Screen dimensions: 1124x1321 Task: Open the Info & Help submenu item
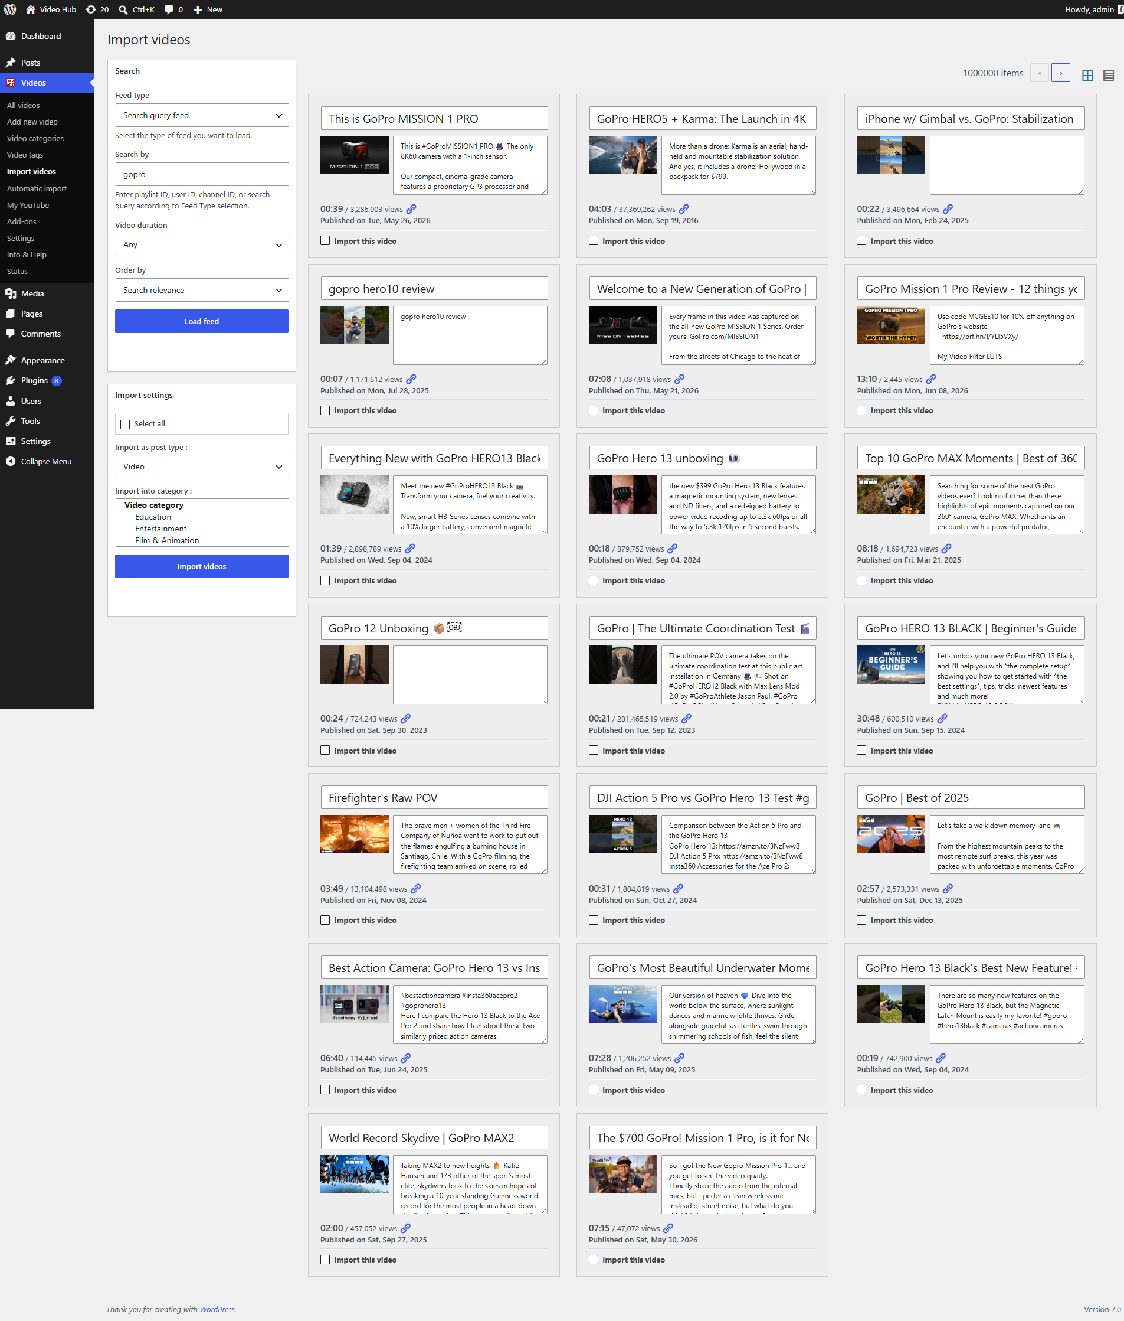pos(27,255)
